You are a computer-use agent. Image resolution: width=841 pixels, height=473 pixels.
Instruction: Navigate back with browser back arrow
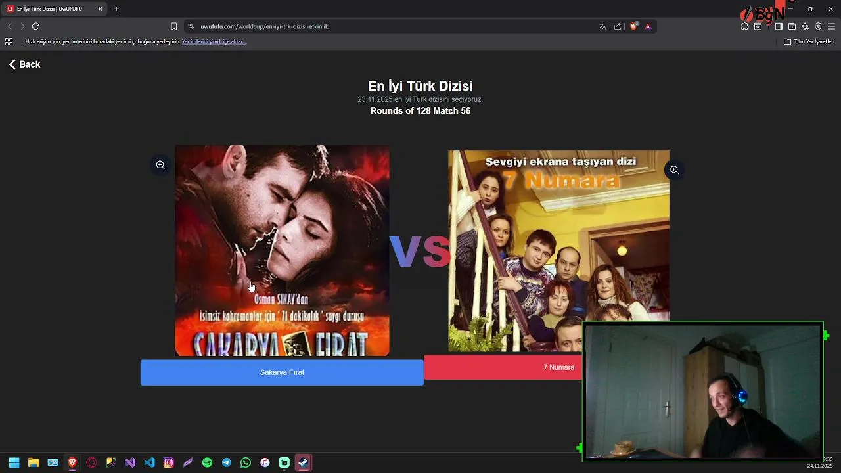pos(9,26)
